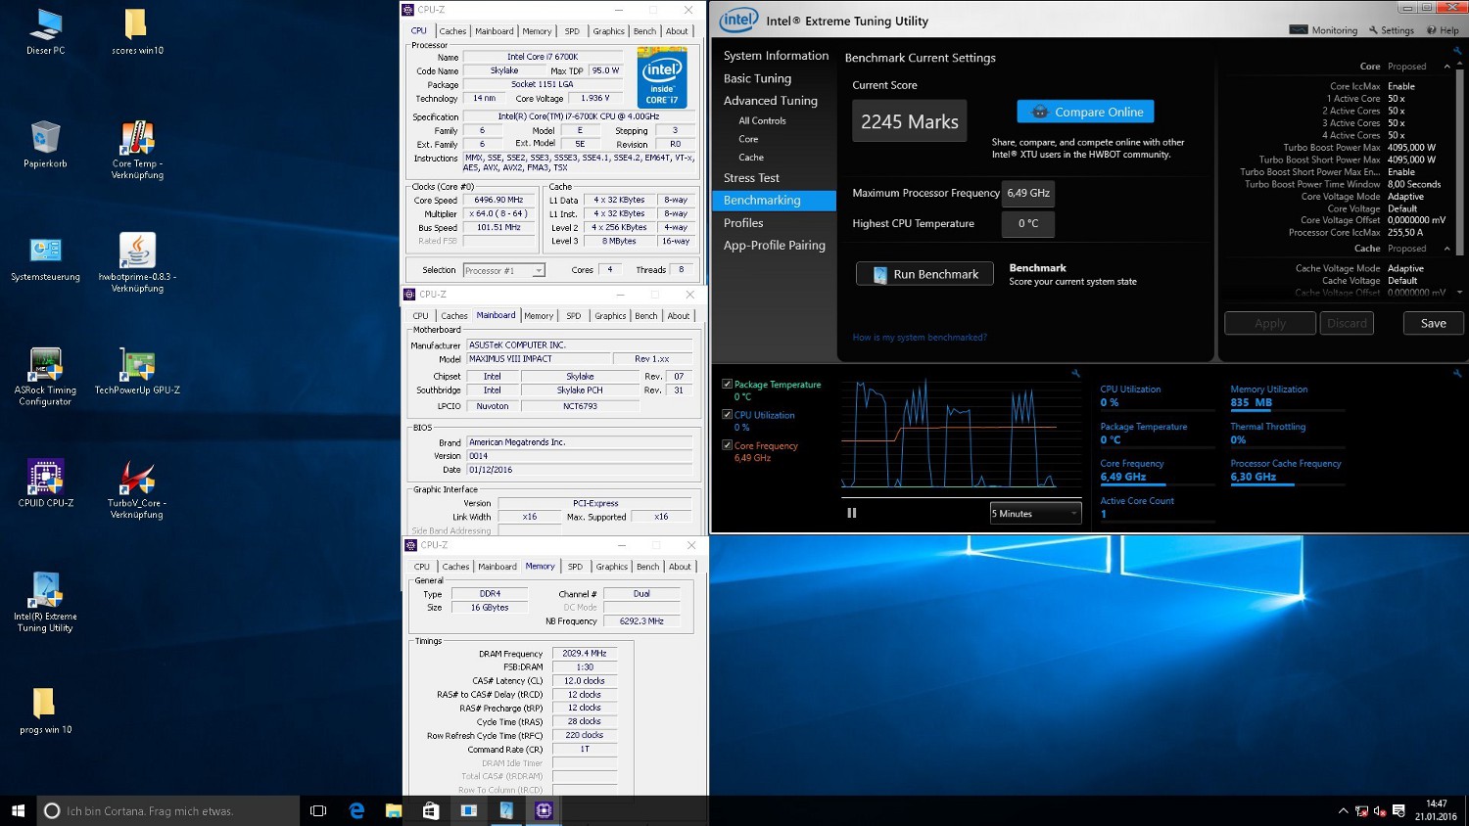Open the 5 Minutes time range dropdown

point(1035,513)
